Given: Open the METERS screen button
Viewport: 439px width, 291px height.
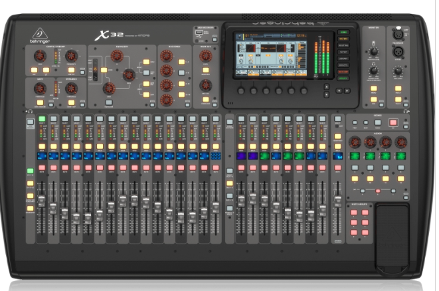Looking at the screenshot, I should click(343, 39).
